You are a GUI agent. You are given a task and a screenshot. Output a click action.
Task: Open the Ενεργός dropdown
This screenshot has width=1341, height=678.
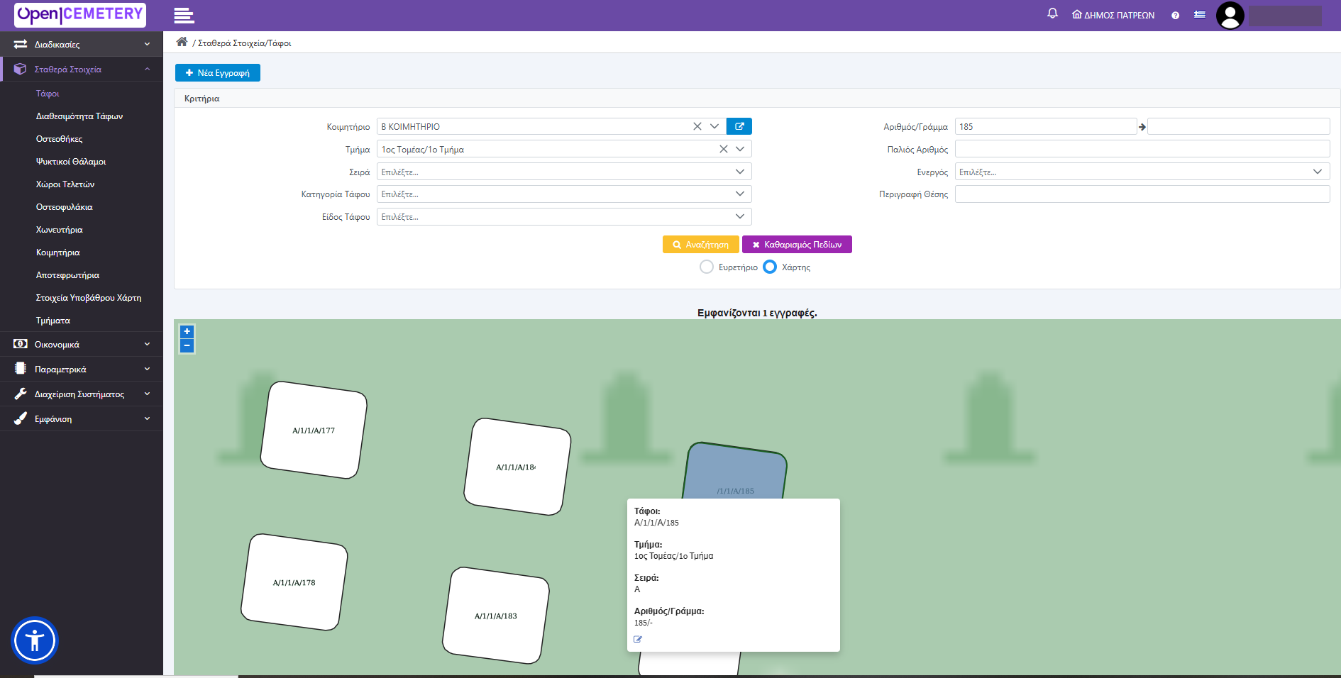click(x=1142, y=172)
